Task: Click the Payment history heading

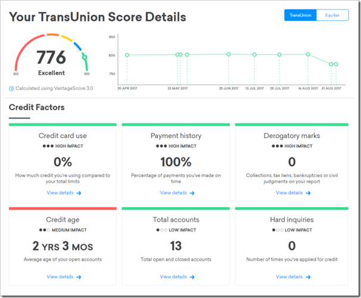Action: click(176, 136)
